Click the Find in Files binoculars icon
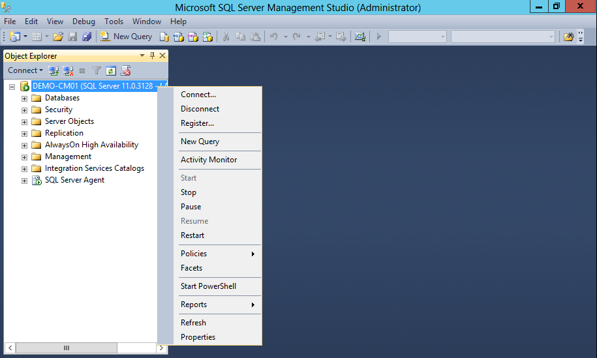The width and height of the screenshot is (597, 358). pyautogui.click(x=568, y=37)
